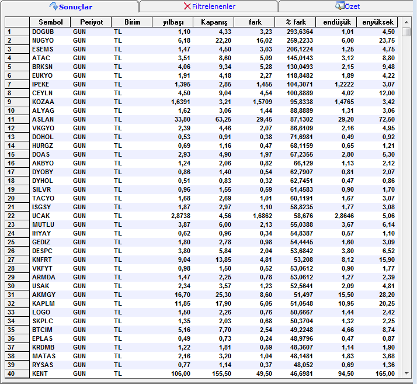Select the USAK symbol cell
The image size is (417, 384).
point(50,286)
